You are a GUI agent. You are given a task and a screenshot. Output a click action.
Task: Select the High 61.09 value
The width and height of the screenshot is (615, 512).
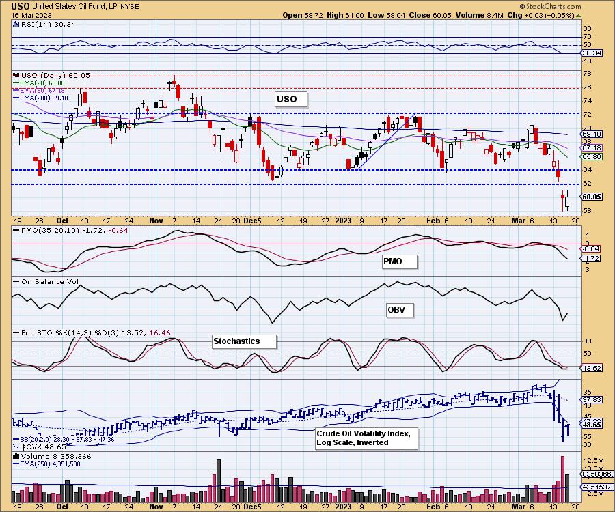(x=345, y=15)
